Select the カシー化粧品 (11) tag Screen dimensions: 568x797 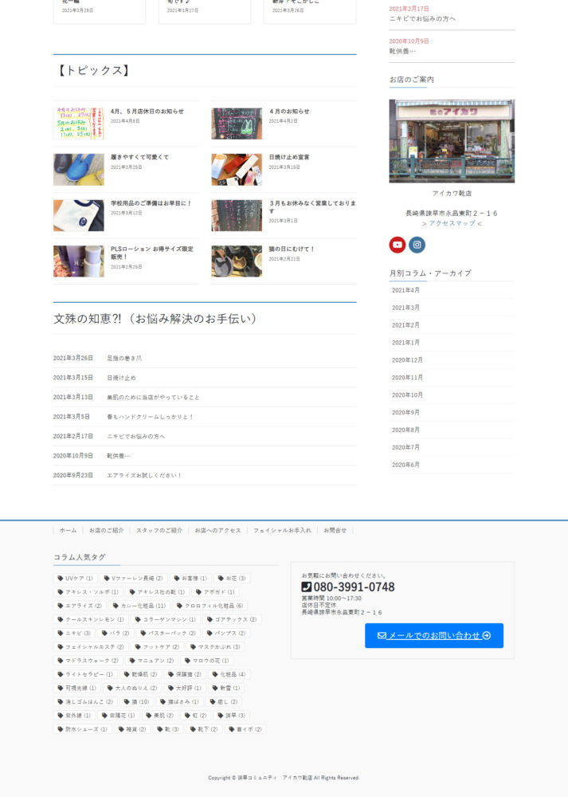click(x=139, y=606)
